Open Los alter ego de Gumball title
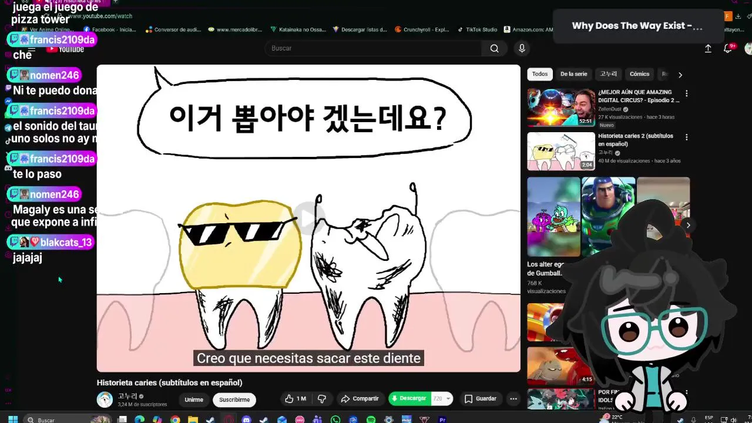 (545, 268)
